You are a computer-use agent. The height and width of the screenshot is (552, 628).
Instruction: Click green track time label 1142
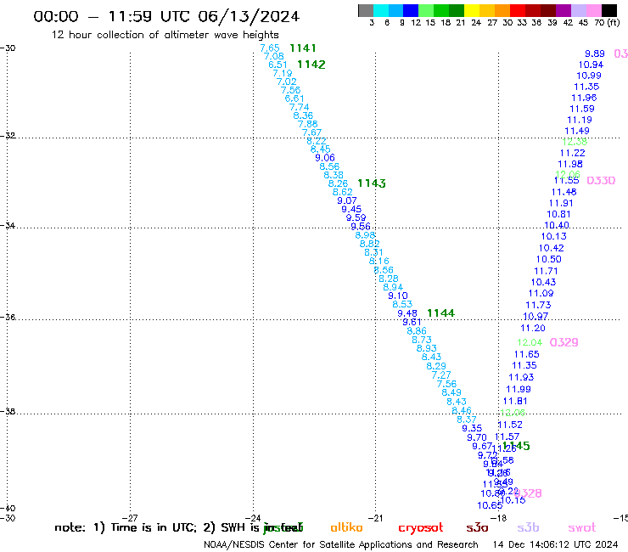(x=311, y=65)
